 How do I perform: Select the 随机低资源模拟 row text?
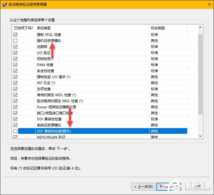coord(49,41)
